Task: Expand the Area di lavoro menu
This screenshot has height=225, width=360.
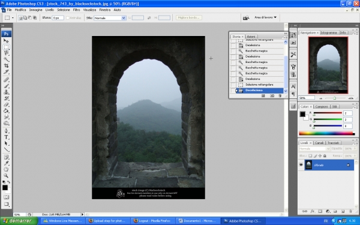Action: coord(265,17)
